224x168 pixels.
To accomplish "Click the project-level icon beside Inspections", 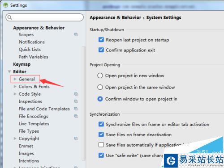I will [76, 101].
